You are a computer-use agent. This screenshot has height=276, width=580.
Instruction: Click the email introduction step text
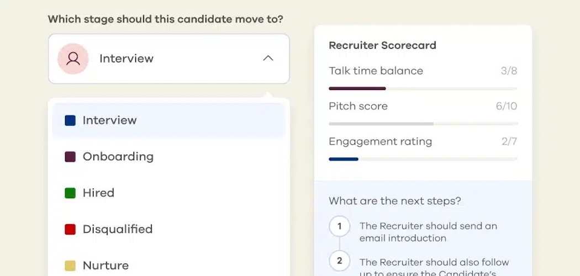click(x=428, y=232)
